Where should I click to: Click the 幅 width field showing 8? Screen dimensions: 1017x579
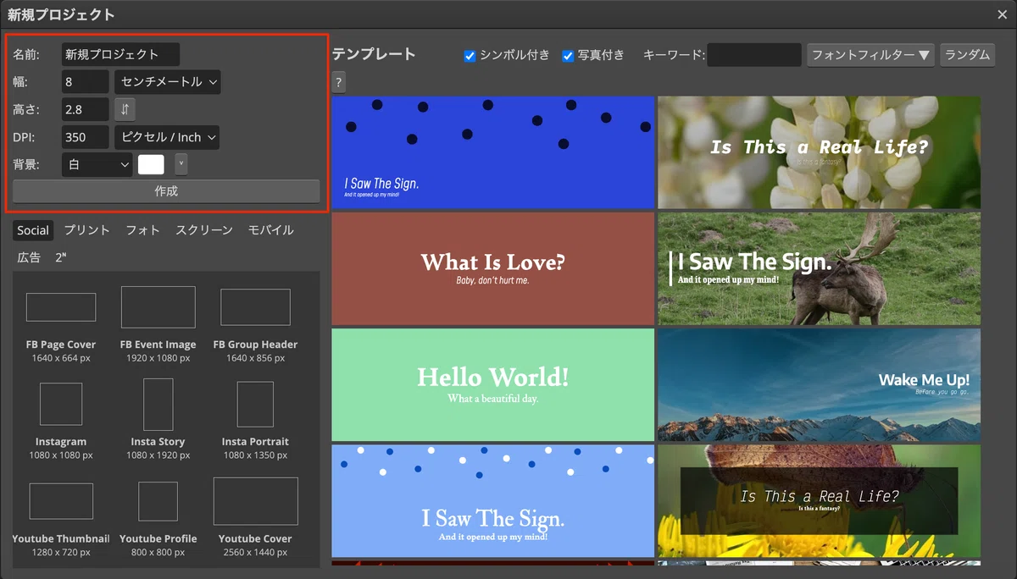point(85,82)
